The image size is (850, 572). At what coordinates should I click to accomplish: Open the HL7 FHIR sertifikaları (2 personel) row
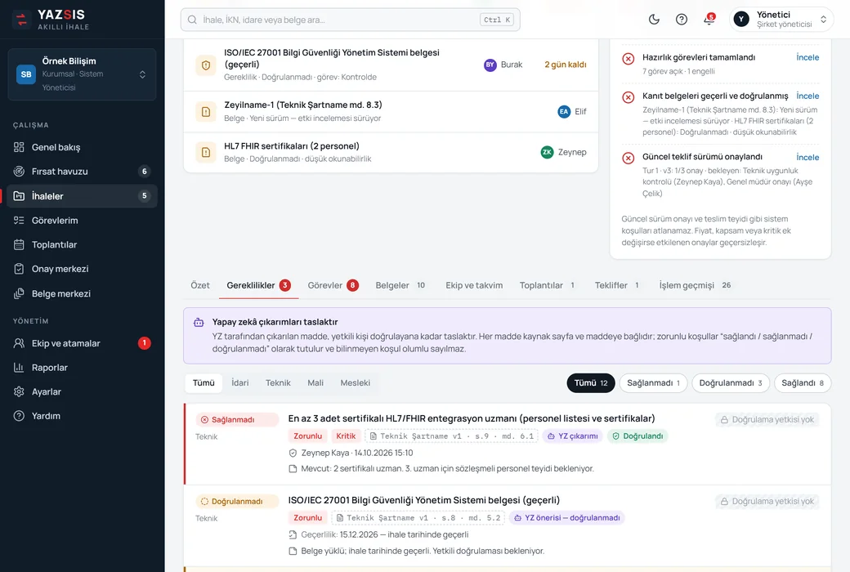(391, 152)
